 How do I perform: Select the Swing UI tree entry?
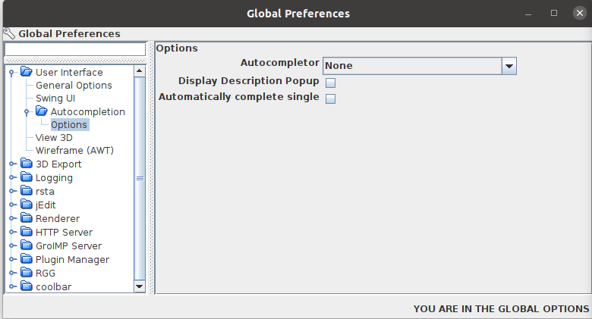tap(55, 99)
